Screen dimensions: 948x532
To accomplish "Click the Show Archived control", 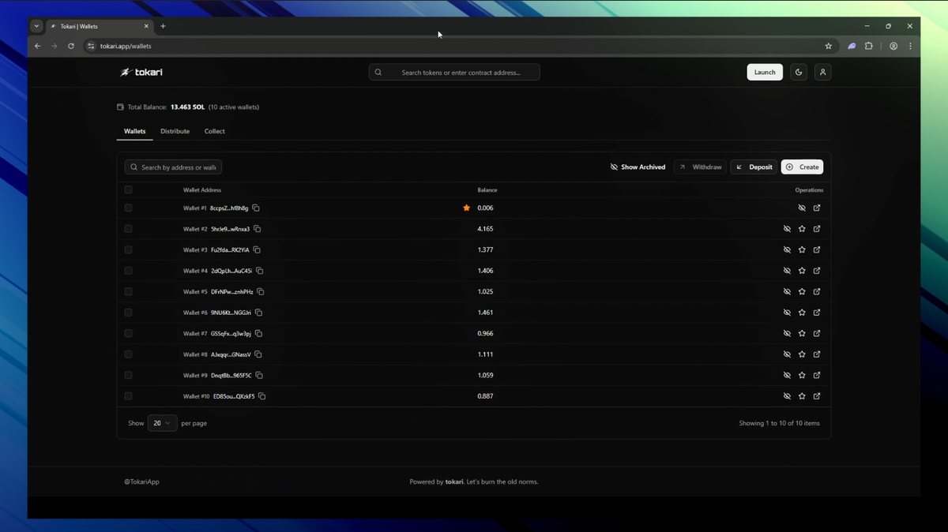I will pyautogui.click(x=638, y=167).
